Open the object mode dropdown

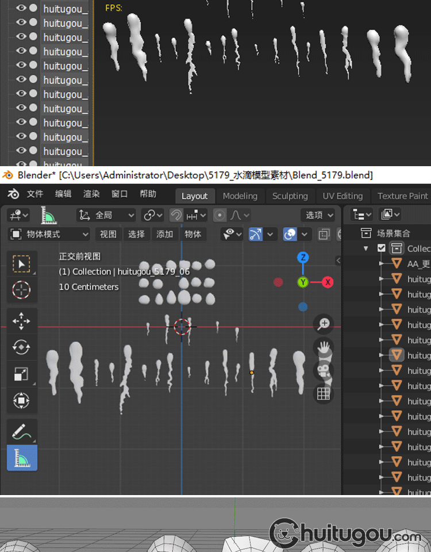coord(49,234)
